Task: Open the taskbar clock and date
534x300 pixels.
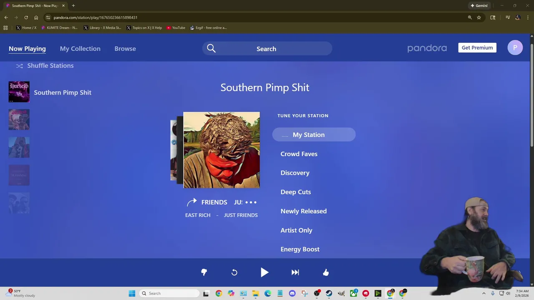Action: (x=522, y=293)
